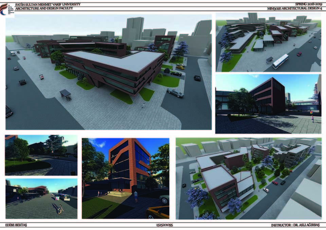
Task: Click the 'MIM302E Architectural Design 4' course title
Action: tap(294, 8)
